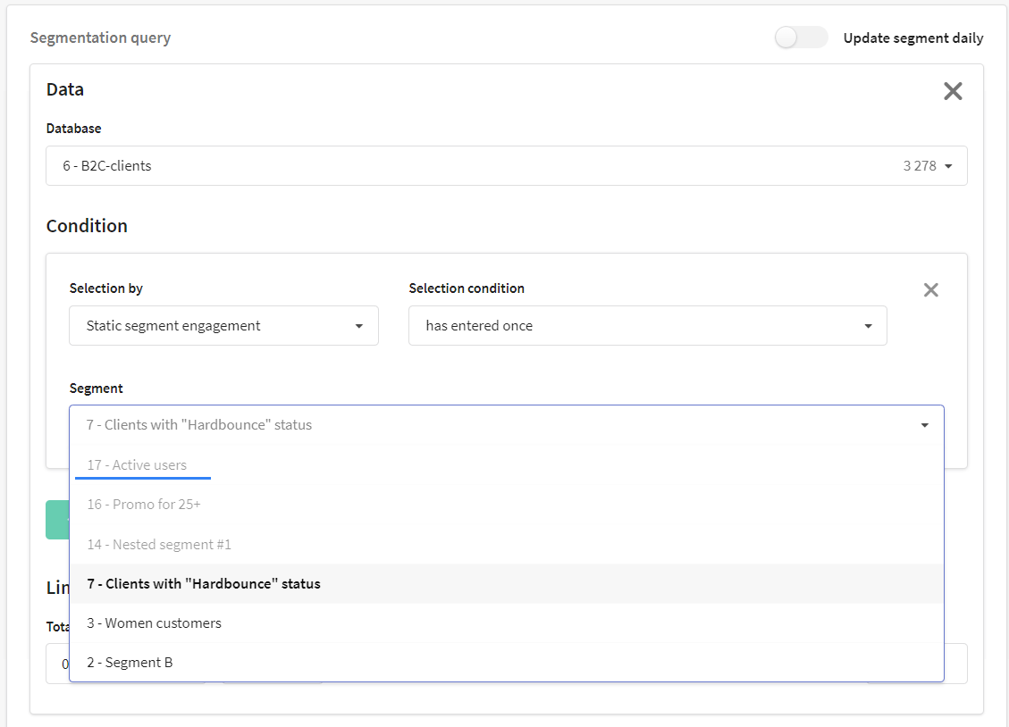Click the green button below condition block

57,520
